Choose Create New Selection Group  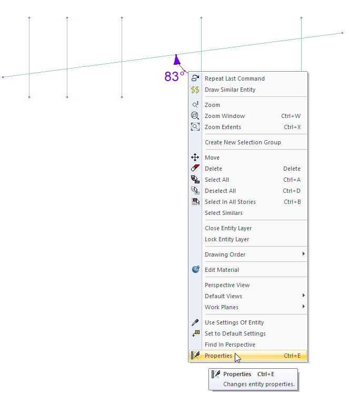pyautogui.click(x=248, y=142)
